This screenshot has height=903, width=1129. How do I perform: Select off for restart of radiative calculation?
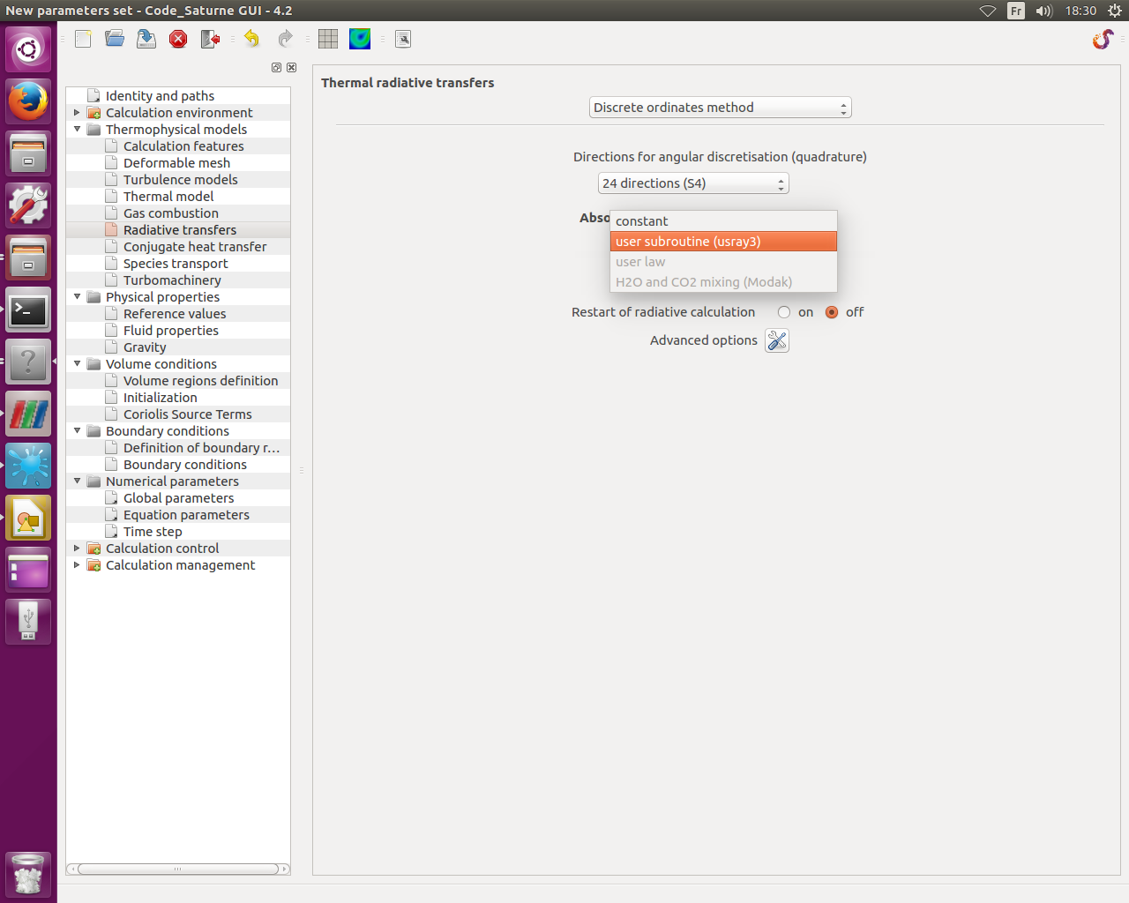pyautogui.click(x=832, y=312)
